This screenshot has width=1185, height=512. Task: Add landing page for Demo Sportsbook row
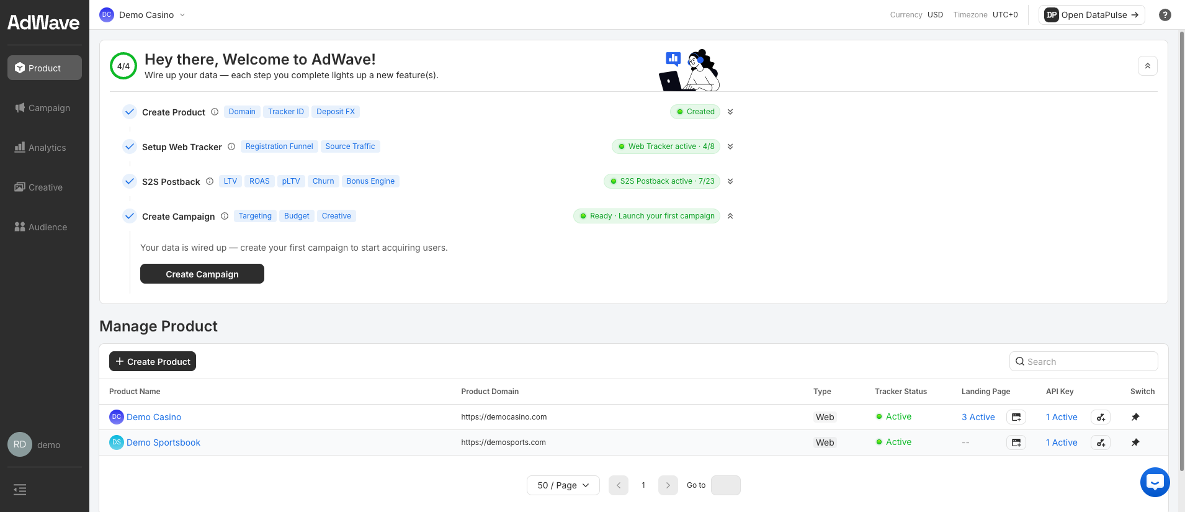point(1016,442)
